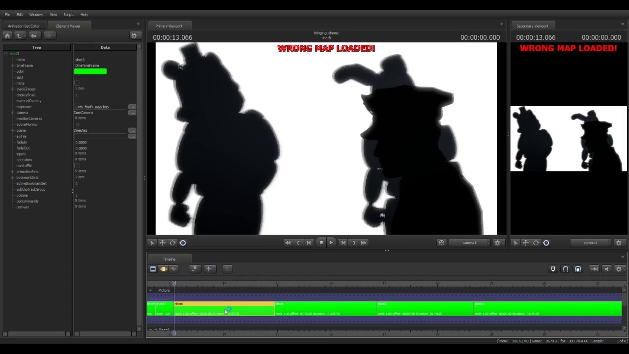Click the primary viewport camera target icon
The height and width of the screenshot is (354, 629).
click(441, 242)
